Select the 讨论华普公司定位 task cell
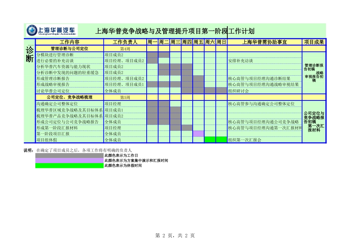The width and height of the screenshot is (350, 248). click(x=69, y=90)
